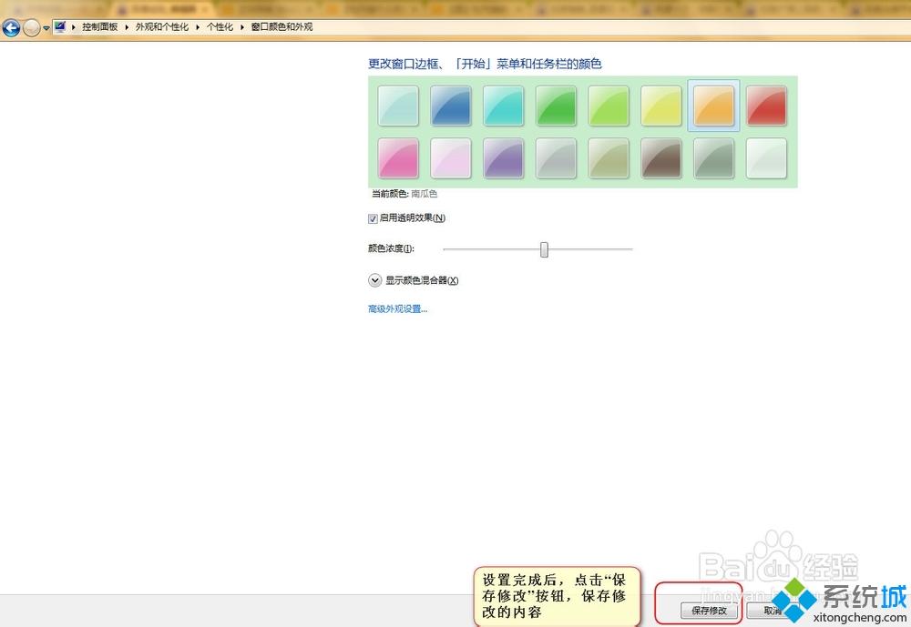Click the 取消 button

[x=773, y=611]
